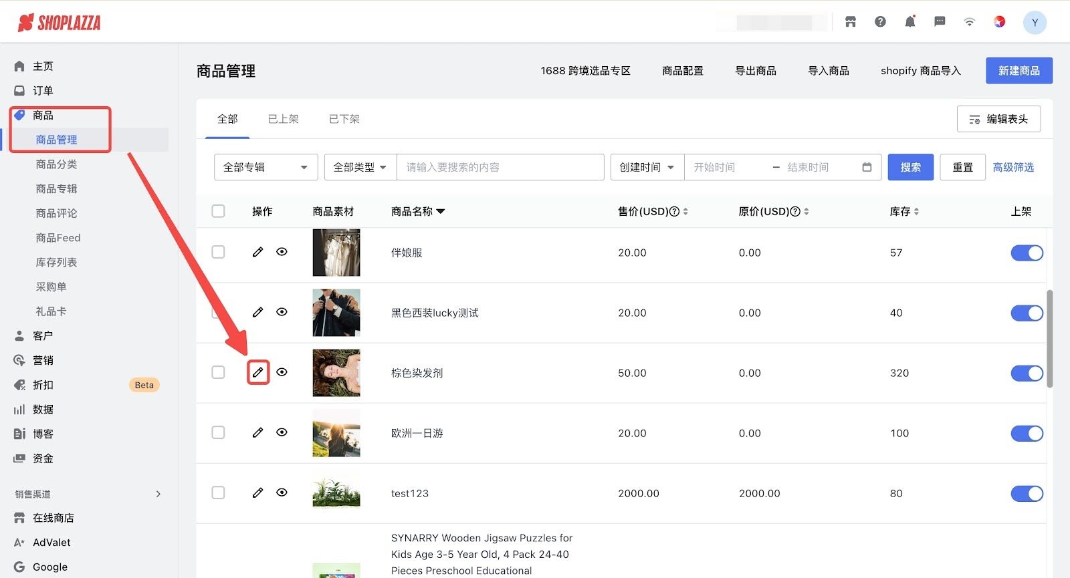Click the product list vertical scrollbar
This screenshot has width=1070, height=578.
pyautogui.click(x=1049, y=338)
